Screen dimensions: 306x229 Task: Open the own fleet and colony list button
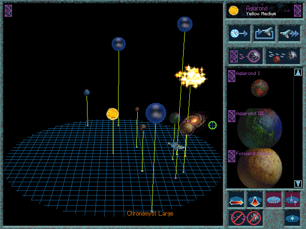(245, 56)
